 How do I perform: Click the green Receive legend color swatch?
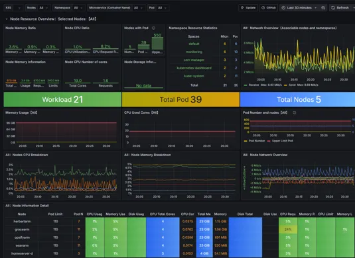(246, 85)
